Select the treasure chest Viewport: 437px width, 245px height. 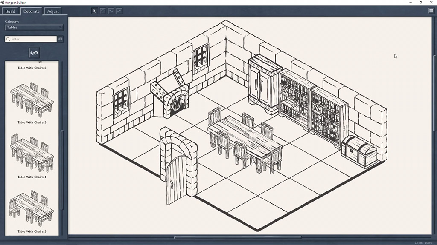[359, 151]
